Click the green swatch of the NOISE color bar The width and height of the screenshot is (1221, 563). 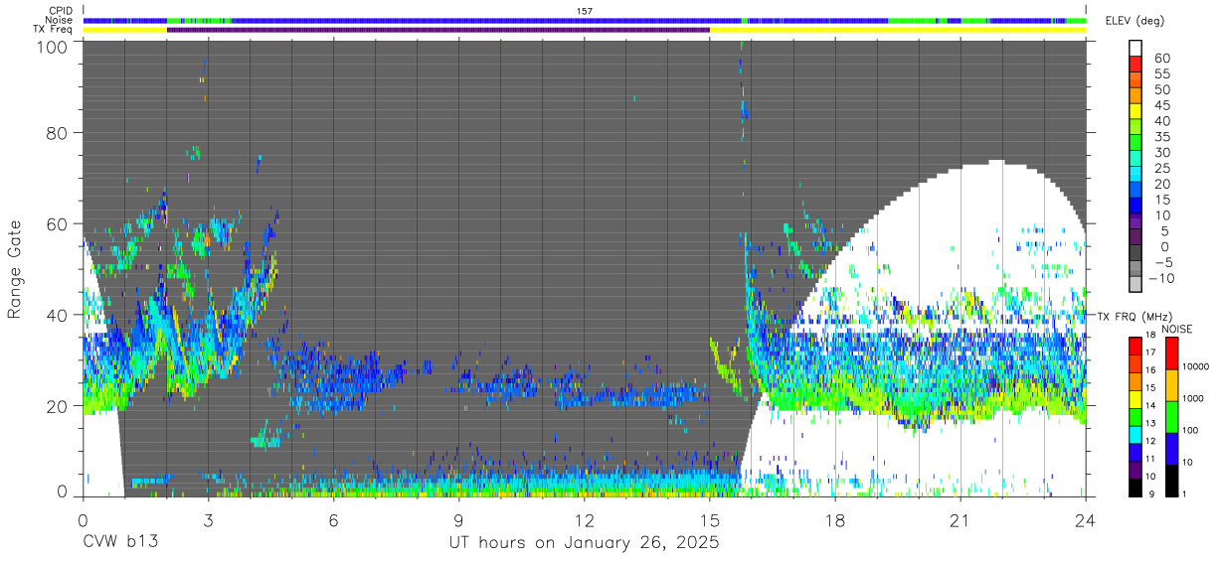pos(1170,417)
